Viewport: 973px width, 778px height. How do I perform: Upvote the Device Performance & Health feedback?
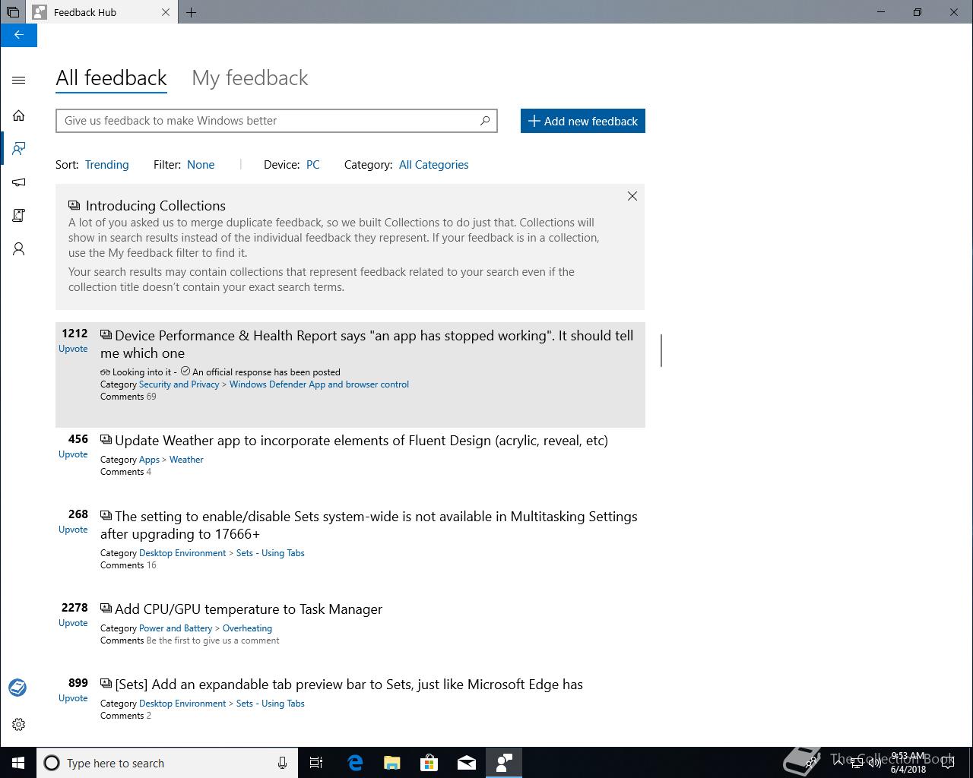click(x=73, y=349)
